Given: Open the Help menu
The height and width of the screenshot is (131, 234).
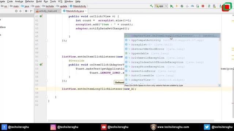Looking at the screenshot, I should [78, 1].
